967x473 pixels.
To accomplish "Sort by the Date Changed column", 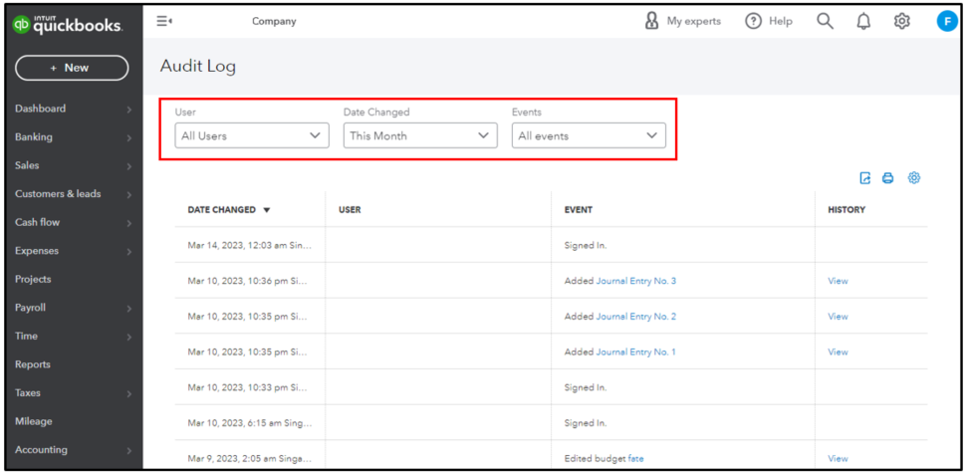I will (229, 210).
